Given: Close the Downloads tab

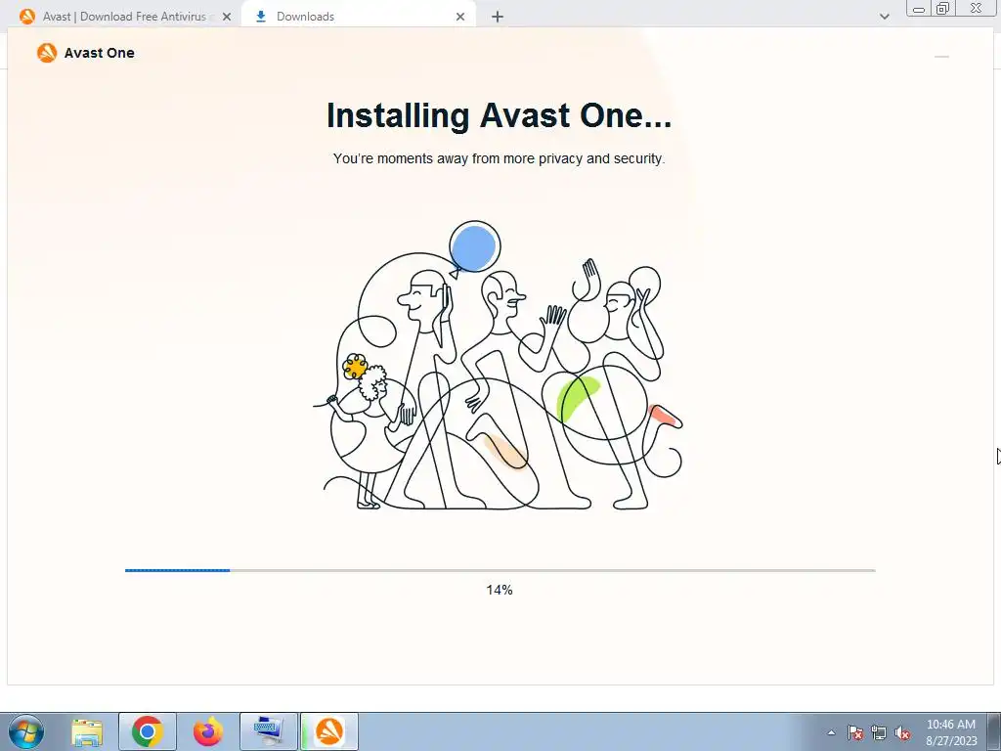Looking at the screenshot, I should click(460, 17).
